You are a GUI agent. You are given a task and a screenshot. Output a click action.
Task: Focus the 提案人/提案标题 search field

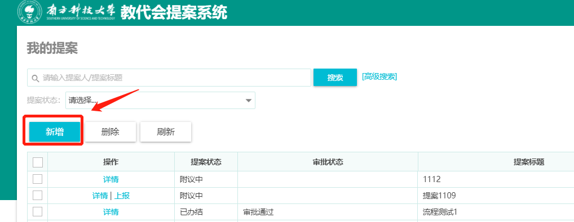click(169, 78)
